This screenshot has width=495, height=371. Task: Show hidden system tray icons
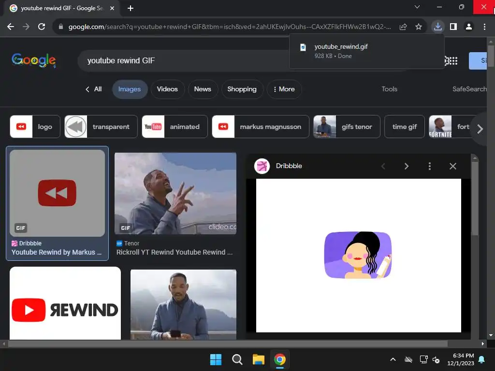(393, 359)
